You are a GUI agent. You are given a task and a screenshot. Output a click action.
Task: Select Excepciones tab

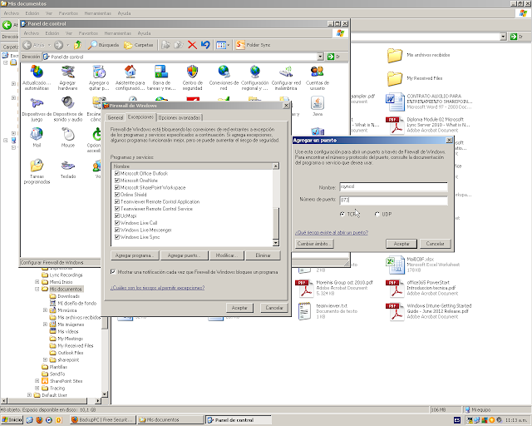[140, 116]
